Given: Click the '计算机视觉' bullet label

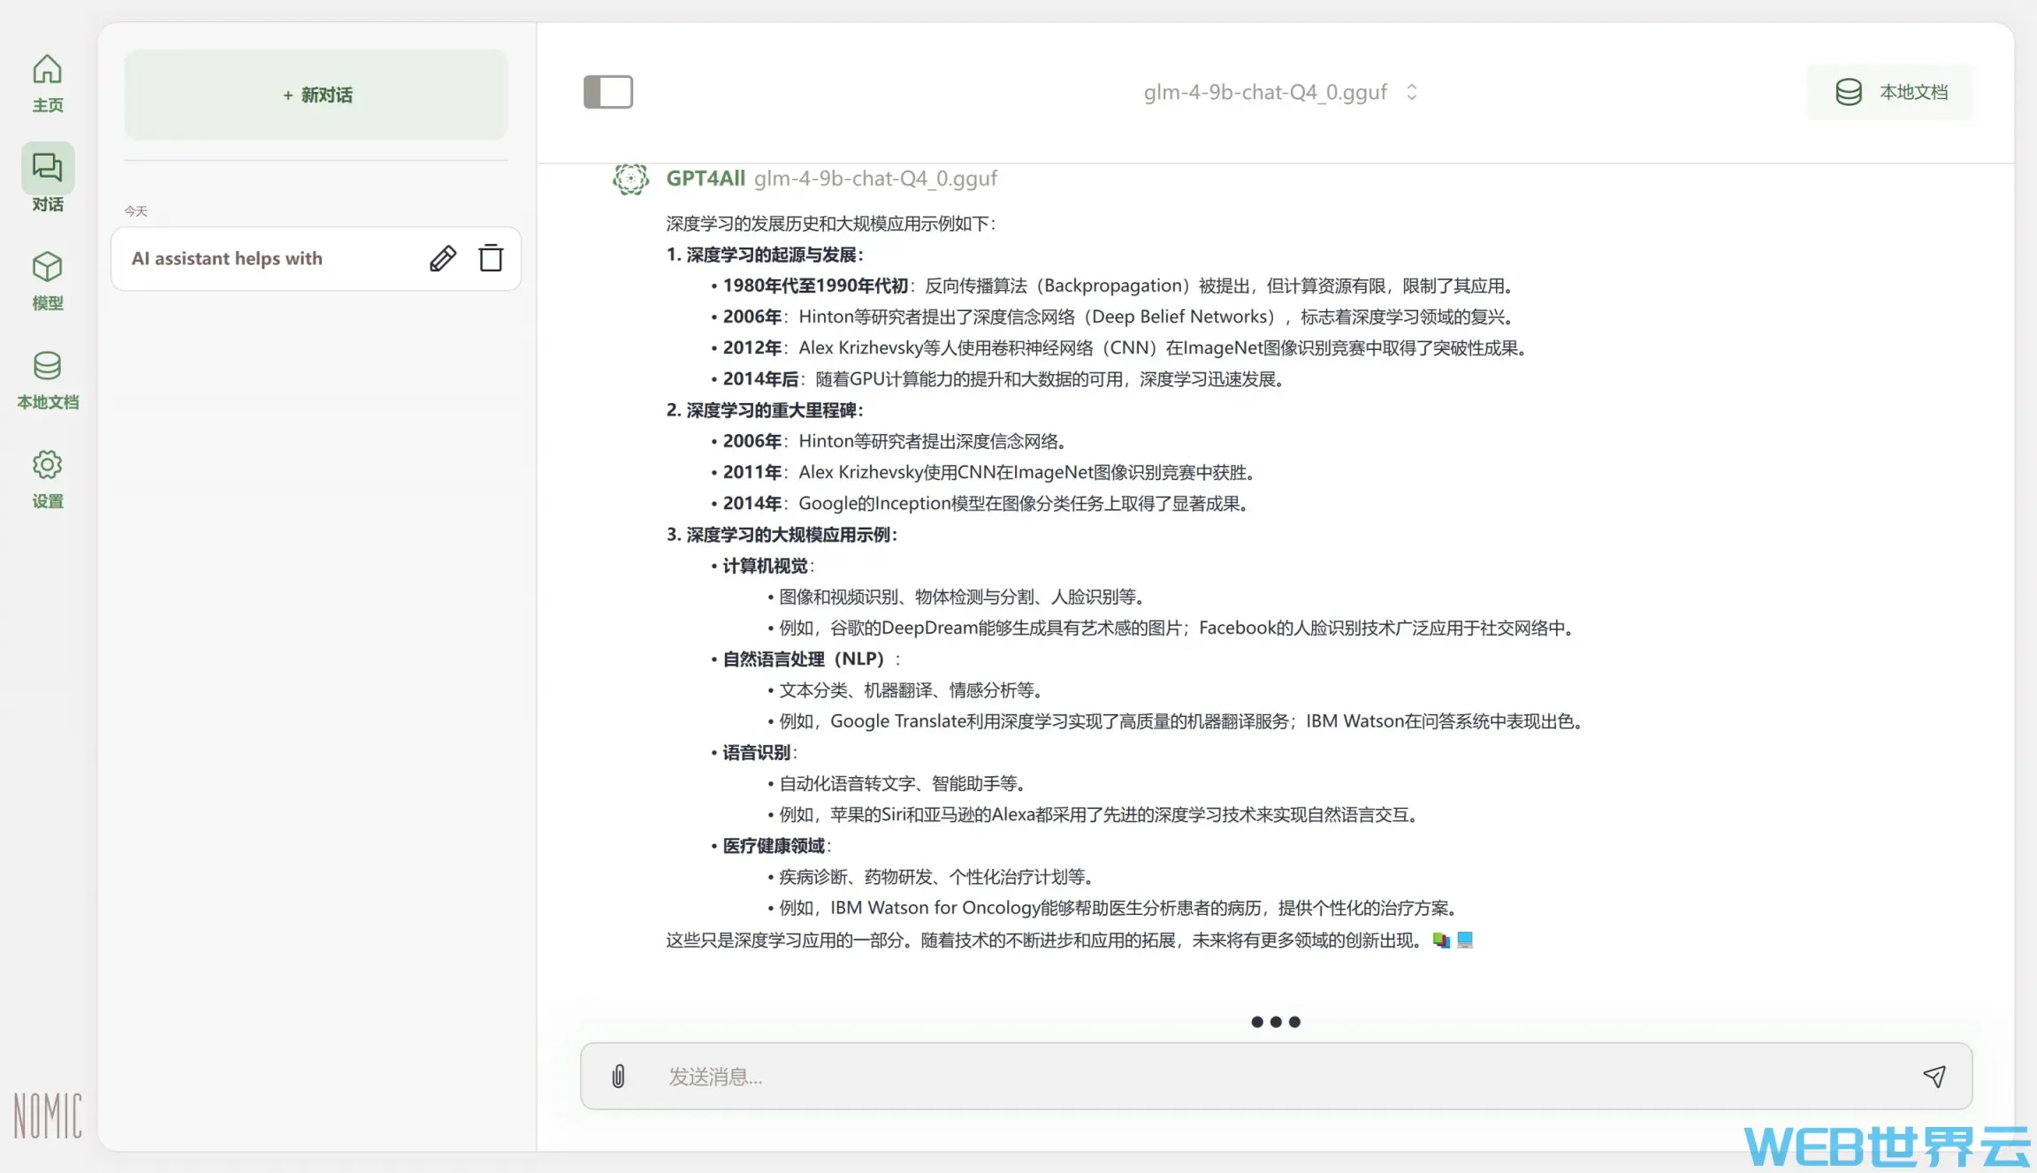Looking at the screenshot, I should [x=766, y=566].
